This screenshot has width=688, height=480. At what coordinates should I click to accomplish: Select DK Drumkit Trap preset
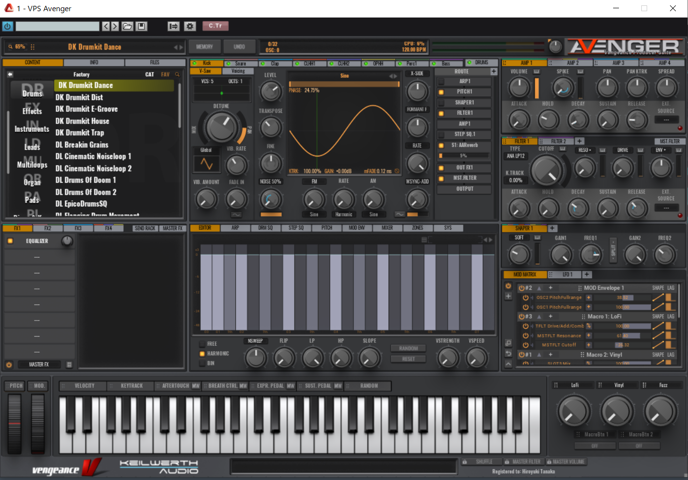point(80,133)
